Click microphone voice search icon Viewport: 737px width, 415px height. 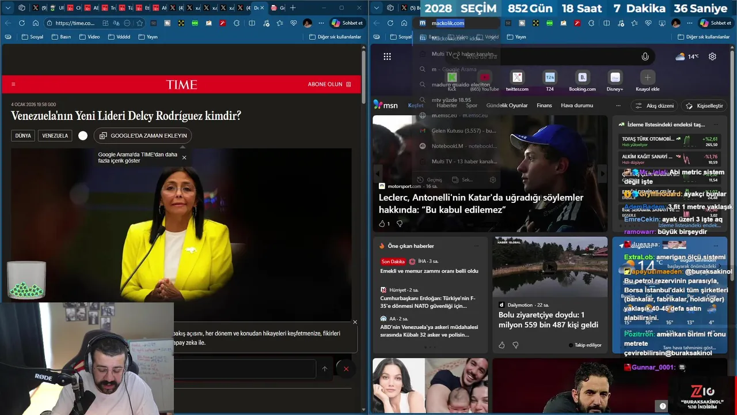point(645,56)
